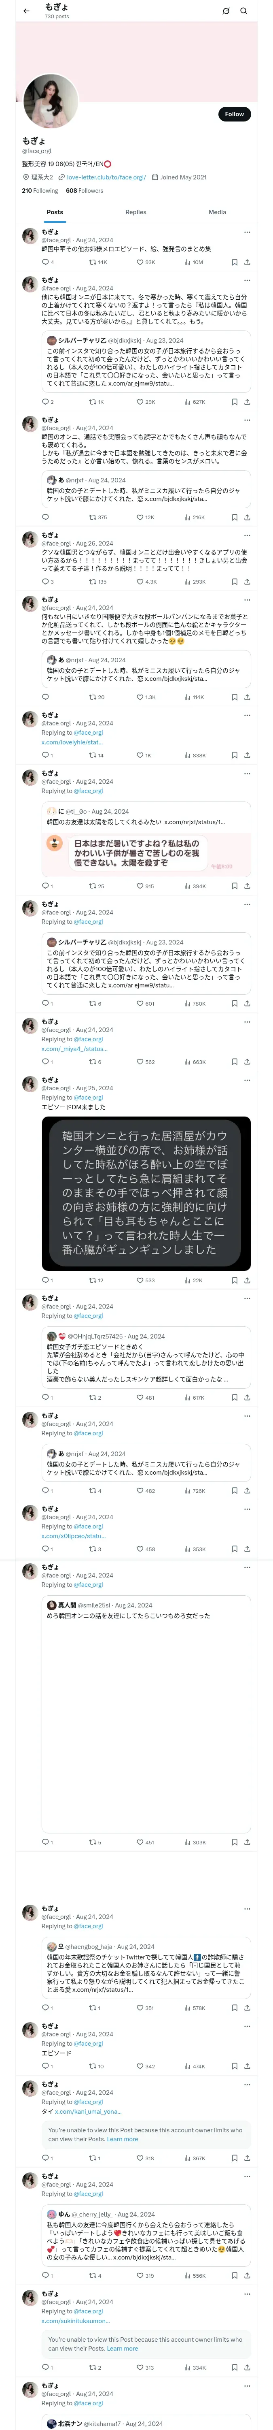
Task: Share the post with 627K views
Action: click(x=247, y=402)
